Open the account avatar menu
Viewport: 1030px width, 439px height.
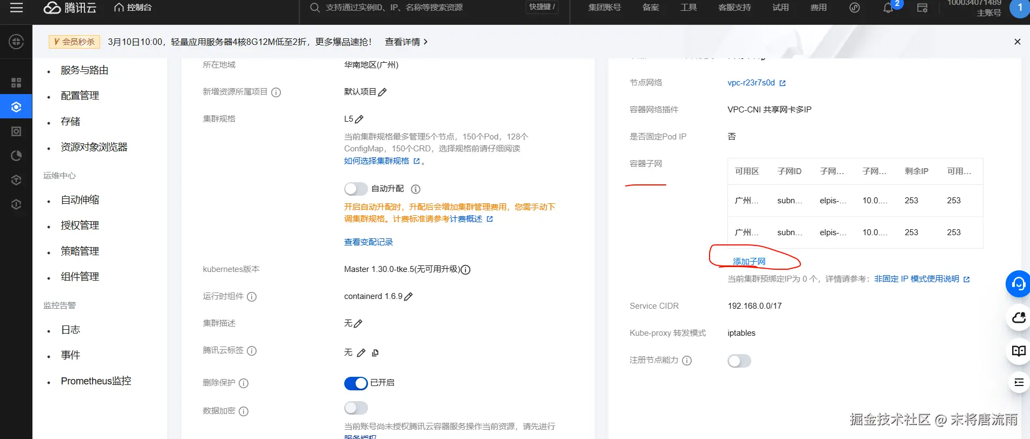(x=1020, y=8)
